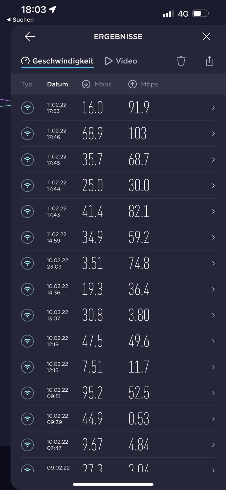The height and width of the screenshot is (490, 226).
Task: Close the Ergebnisse results panel
Action: click(206, 37)
